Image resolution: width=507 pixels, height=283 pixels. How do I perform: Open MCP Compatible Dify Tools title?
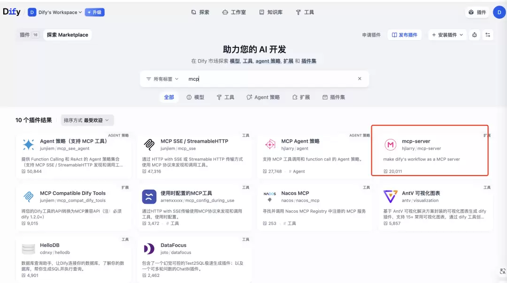(x=73, y=193)
